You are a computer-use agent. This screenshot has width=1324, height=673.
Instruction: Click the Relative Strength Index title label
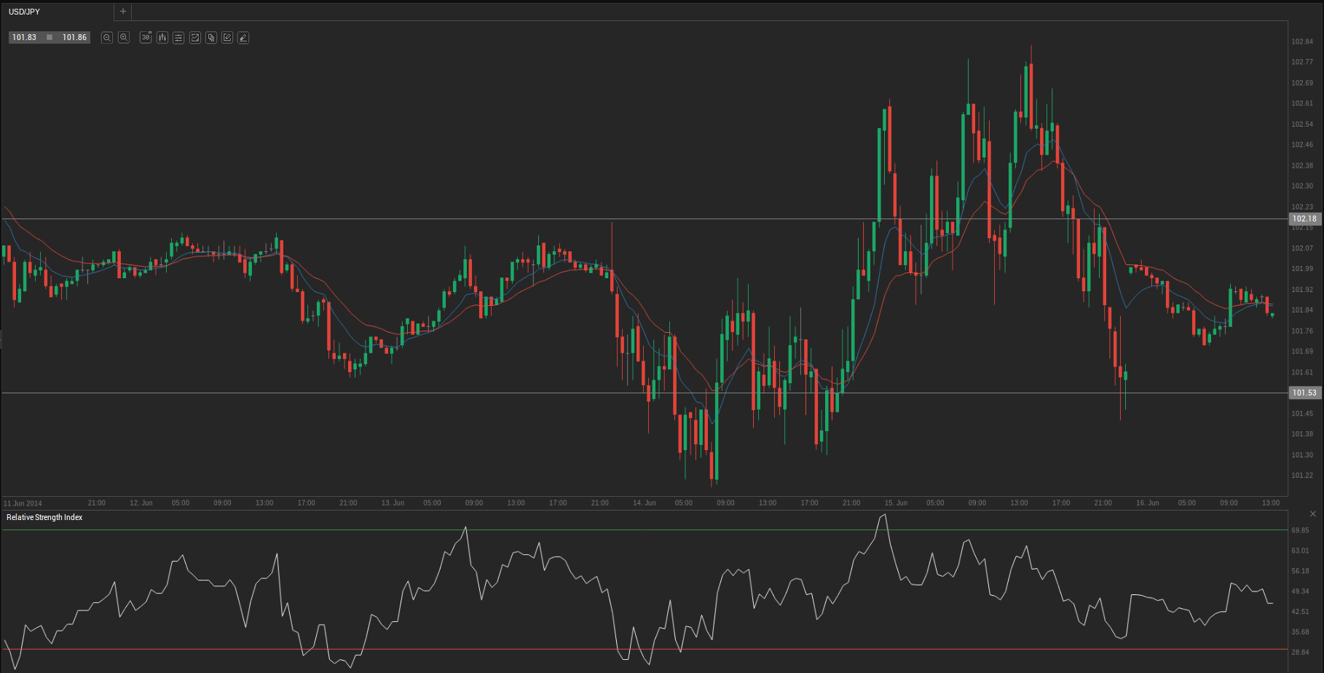pos(44,517)
